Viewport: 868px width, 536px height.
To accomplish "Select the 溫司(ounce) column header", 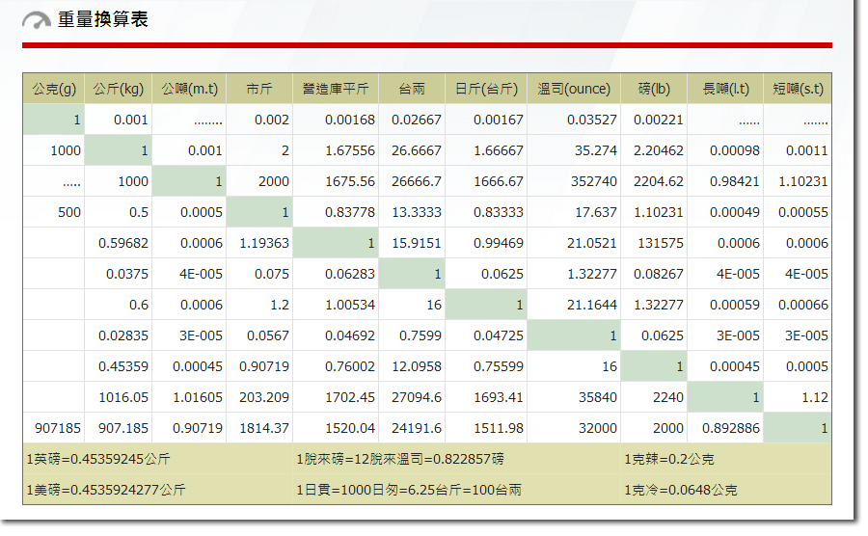I will tap(574, 89).
